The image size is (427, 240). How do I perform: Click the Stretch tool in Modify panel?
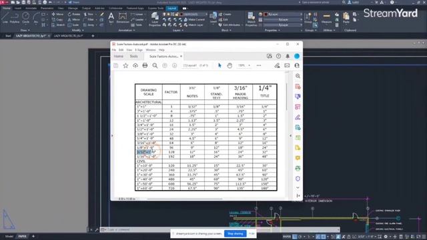coord(58,25)
